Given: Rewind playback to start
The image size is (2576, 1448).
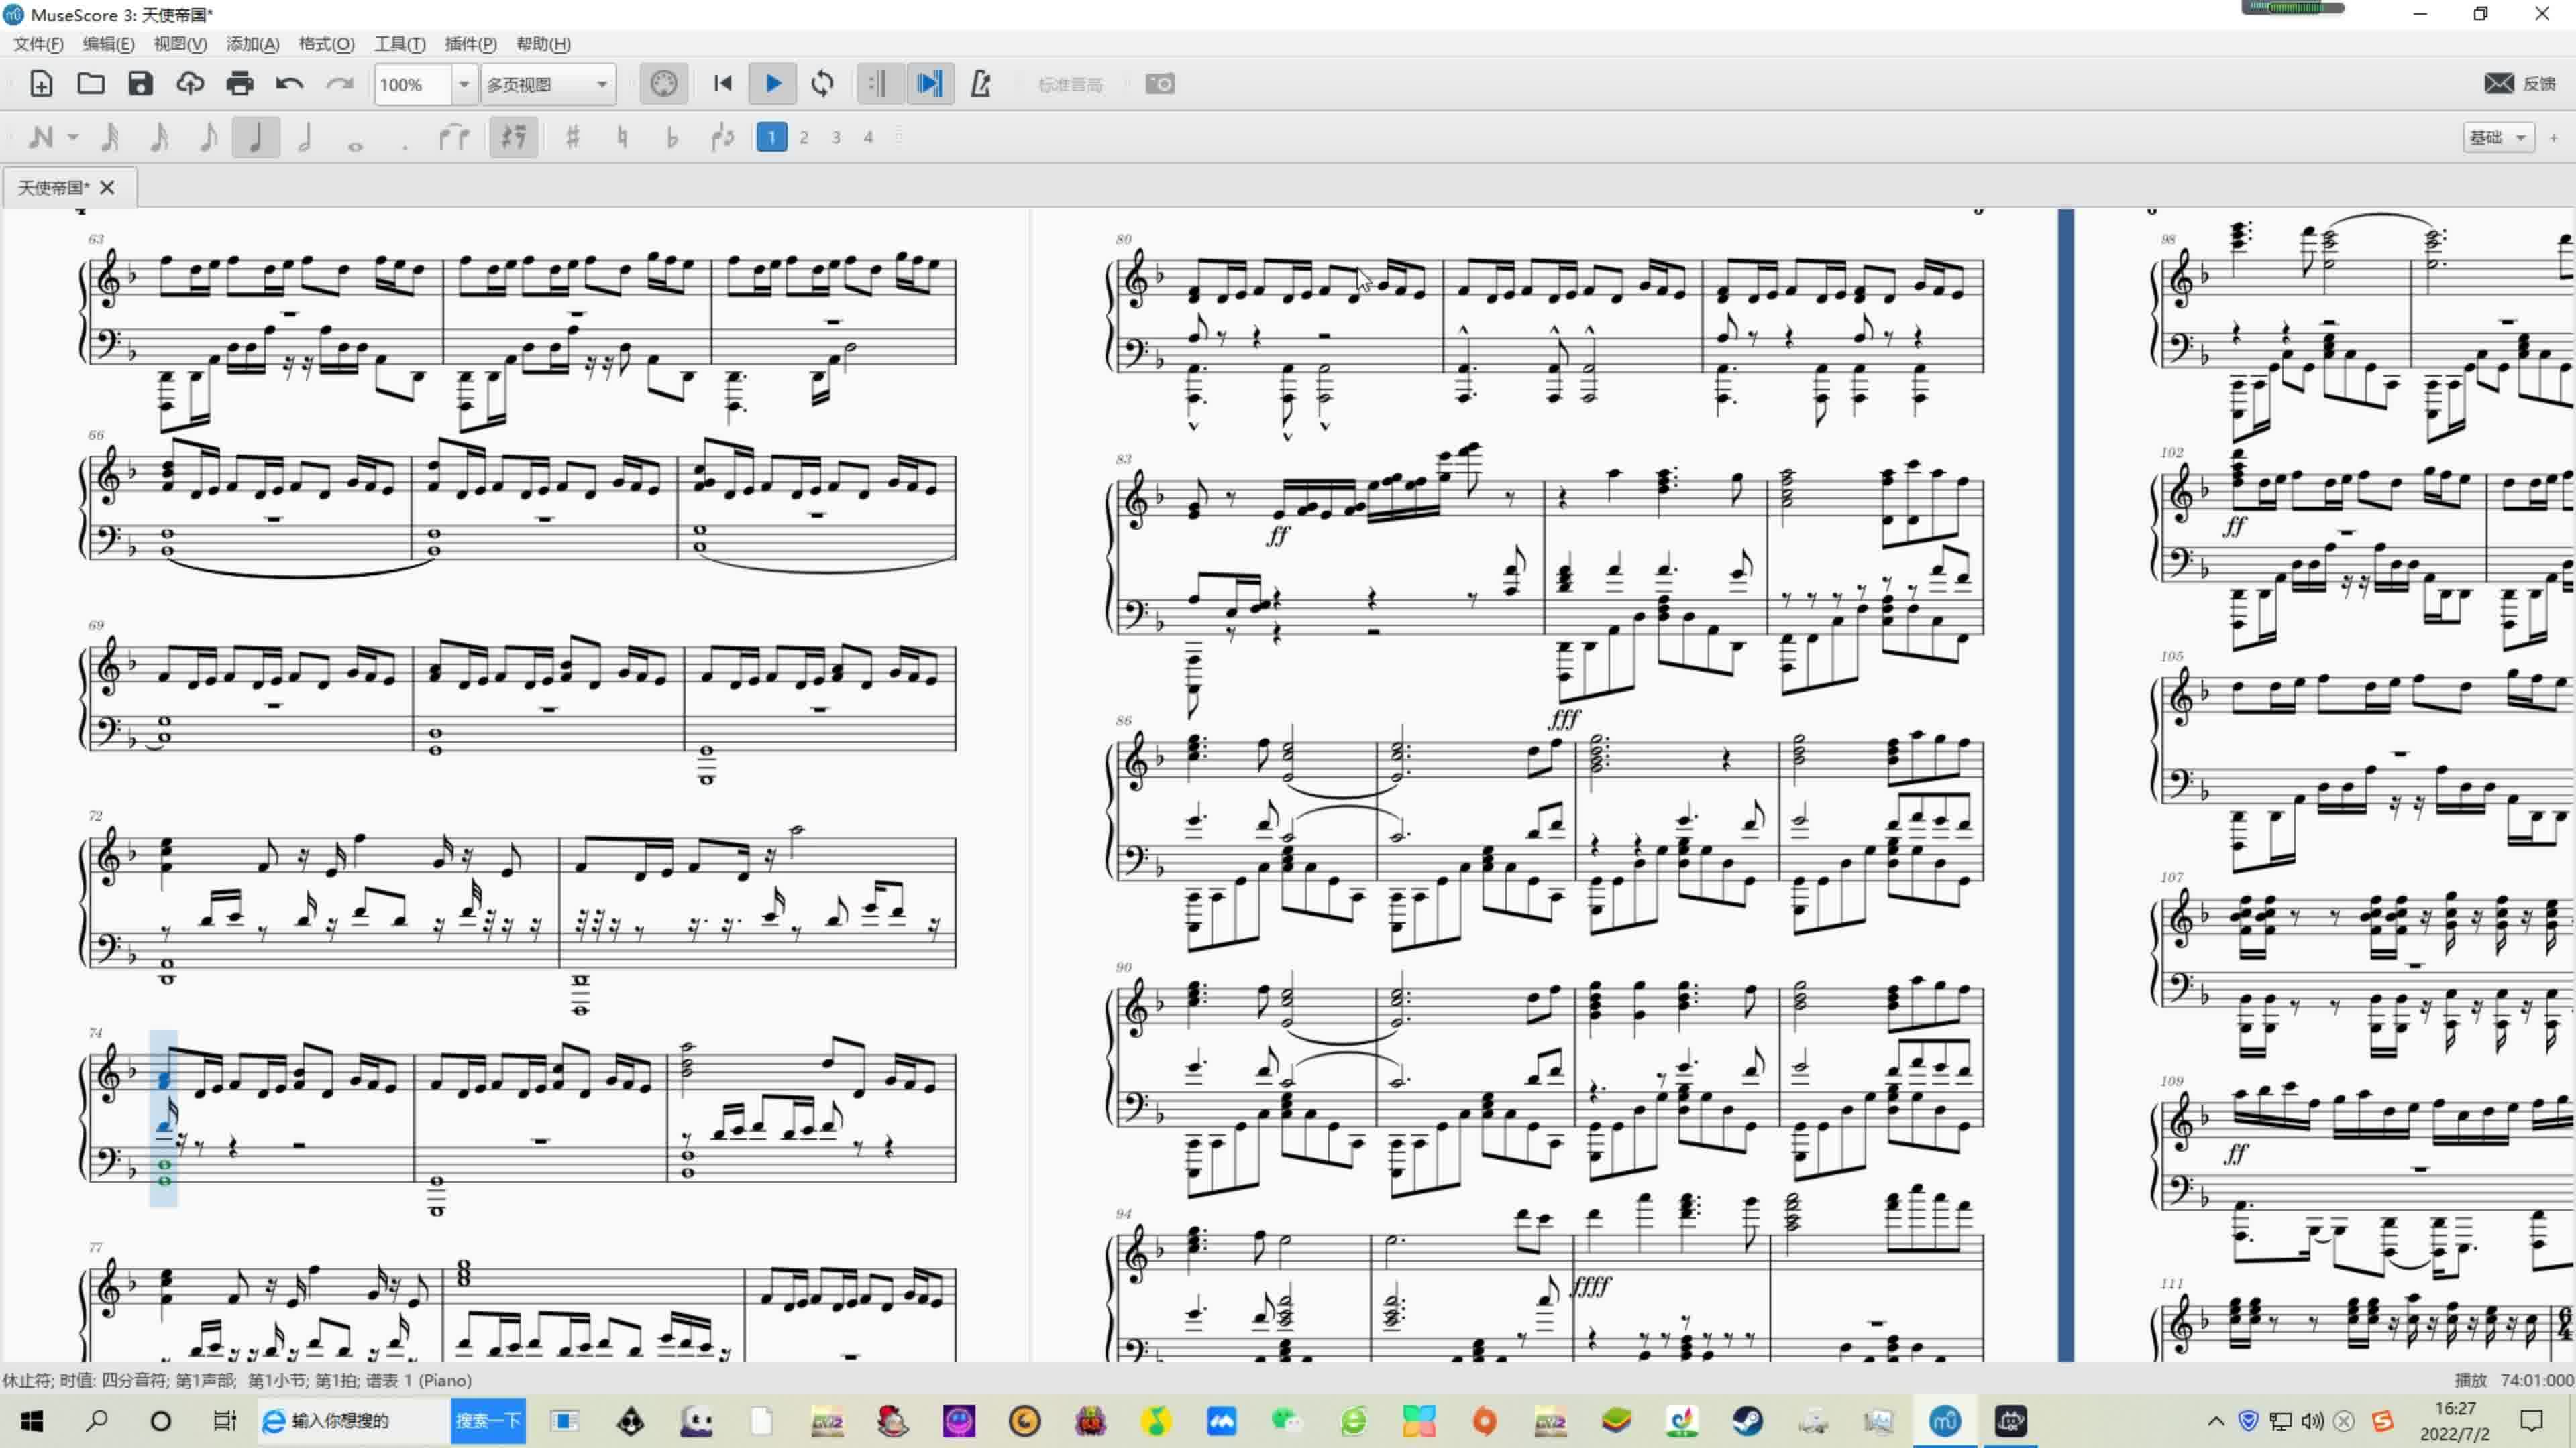Looking at the screenshot, I should pyautogui.click(x=723, y=84).
